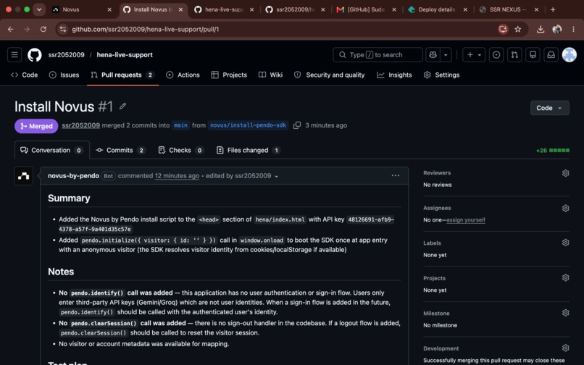Open the Issues repository tab
This screenshot has height=365, width=584.
tap(64, 75)
